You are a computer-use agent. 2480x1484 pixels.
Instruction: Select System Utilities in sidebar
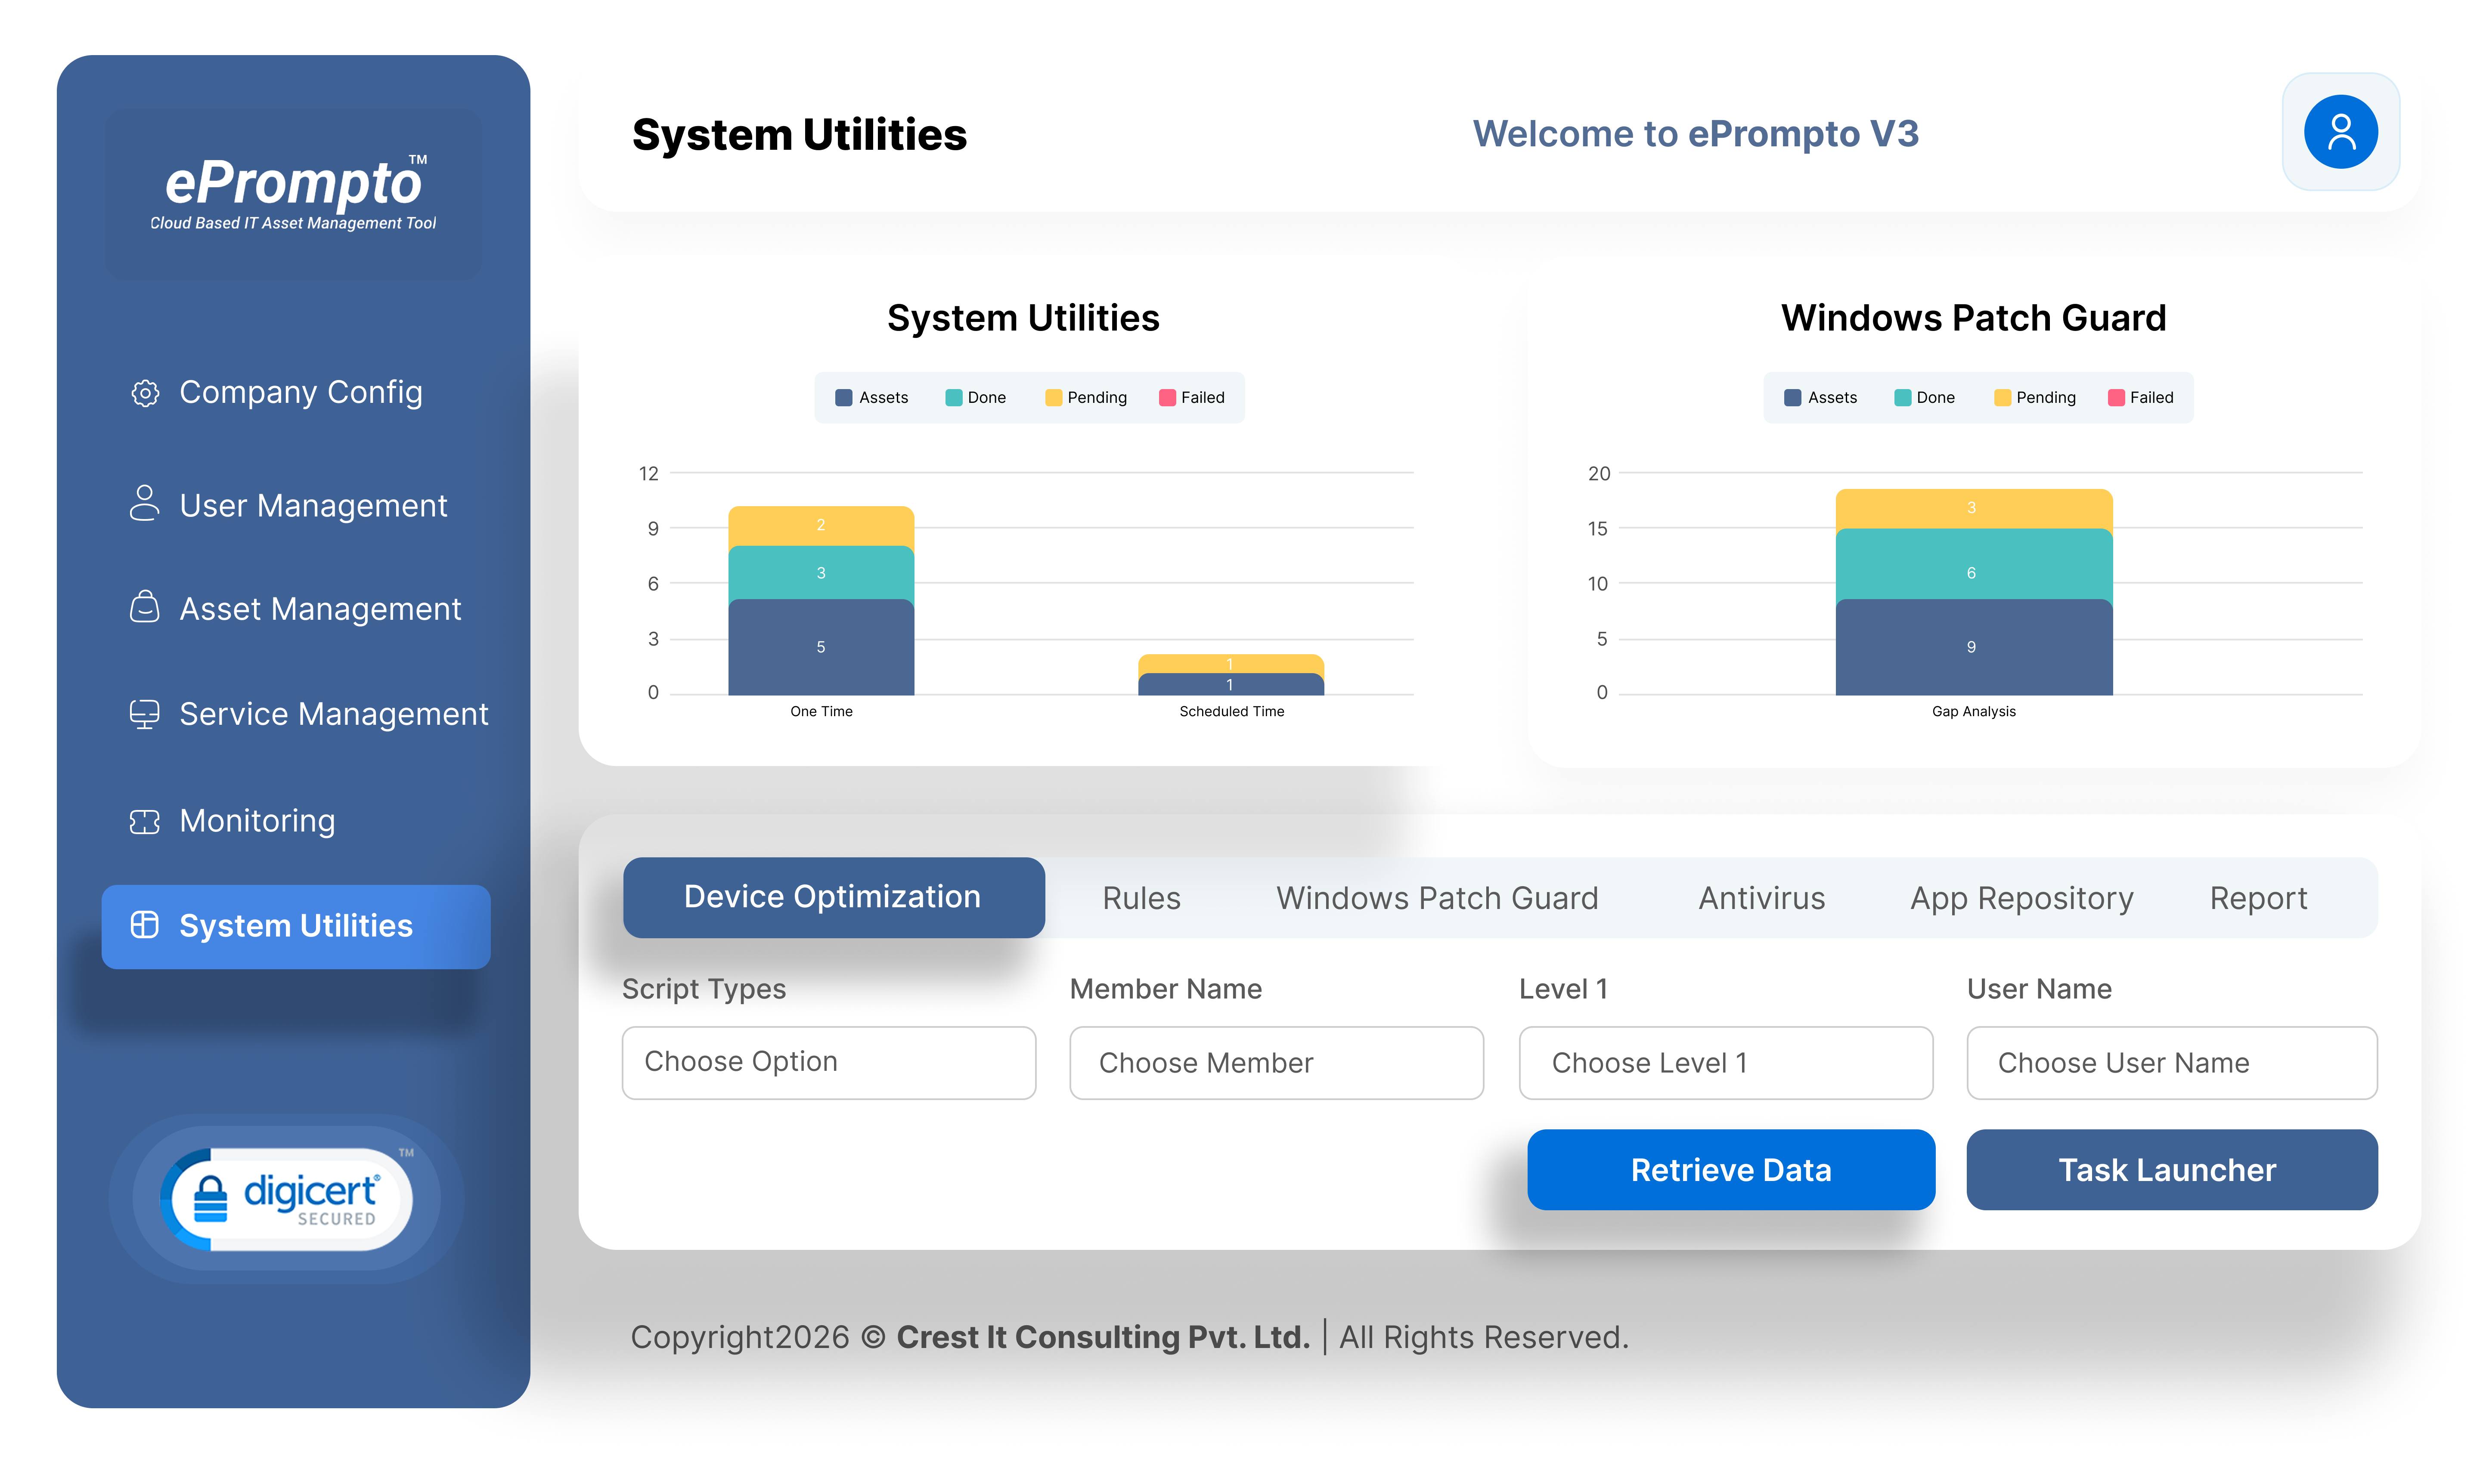click(x=296, y=926)
